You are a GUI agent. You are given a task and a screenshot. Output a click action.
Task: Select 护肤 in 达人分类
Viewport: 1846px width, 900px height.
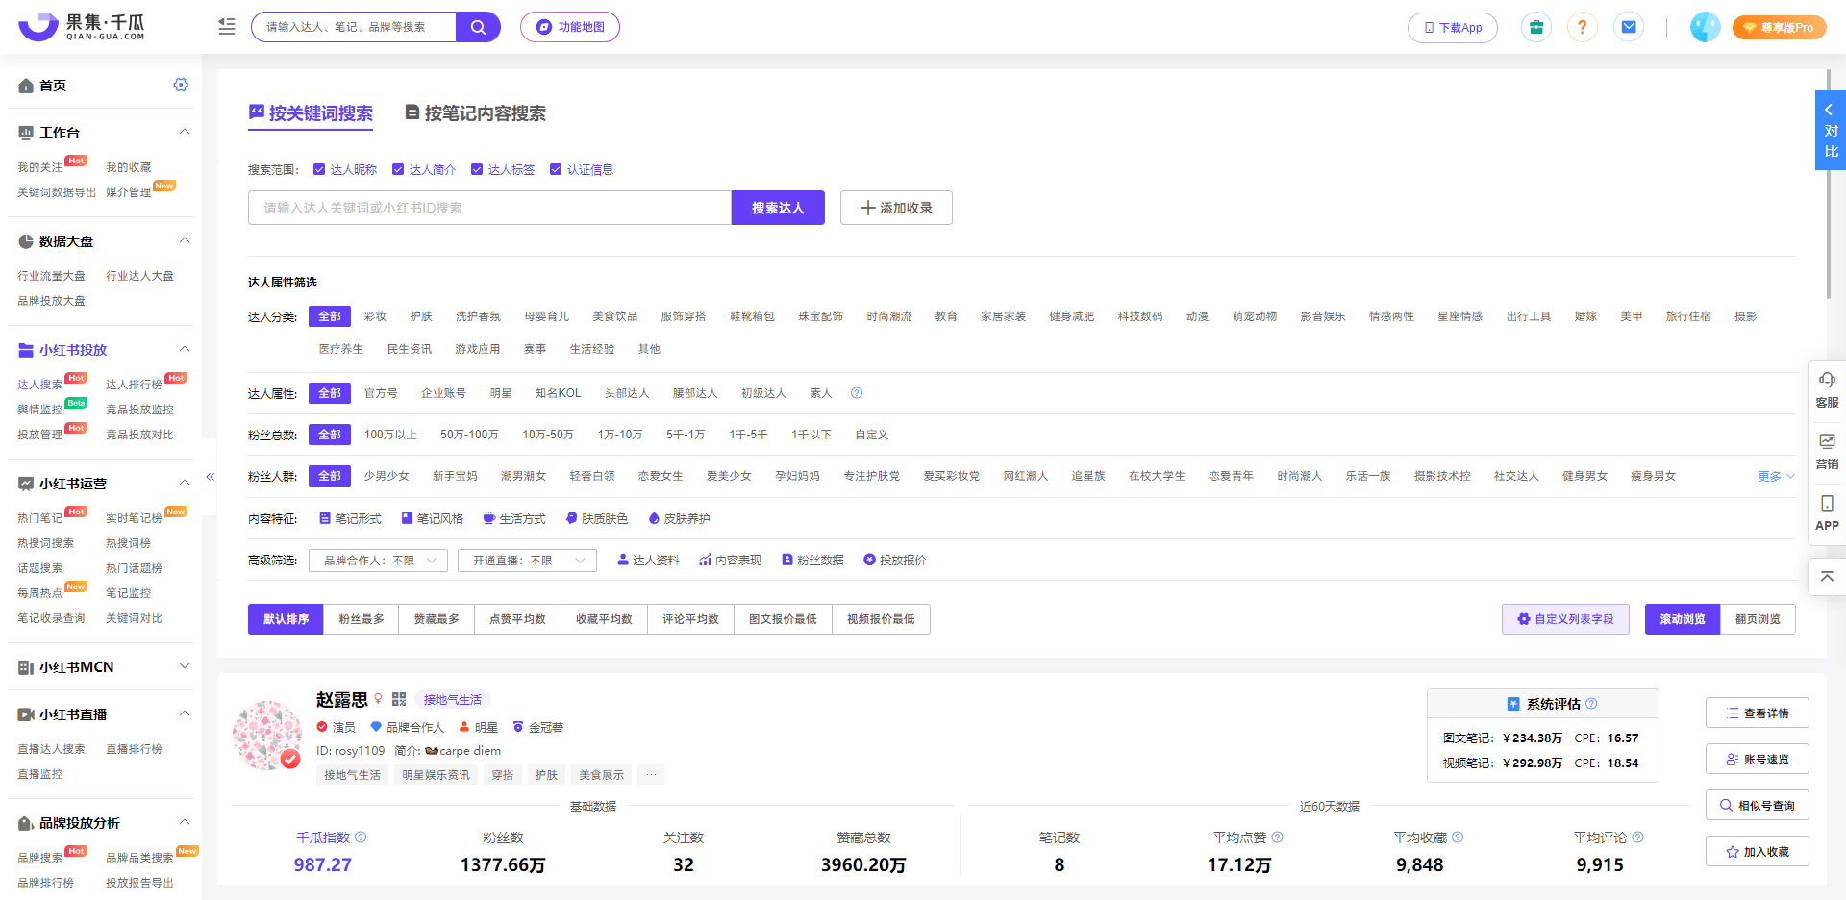click(x=421, y=316)
